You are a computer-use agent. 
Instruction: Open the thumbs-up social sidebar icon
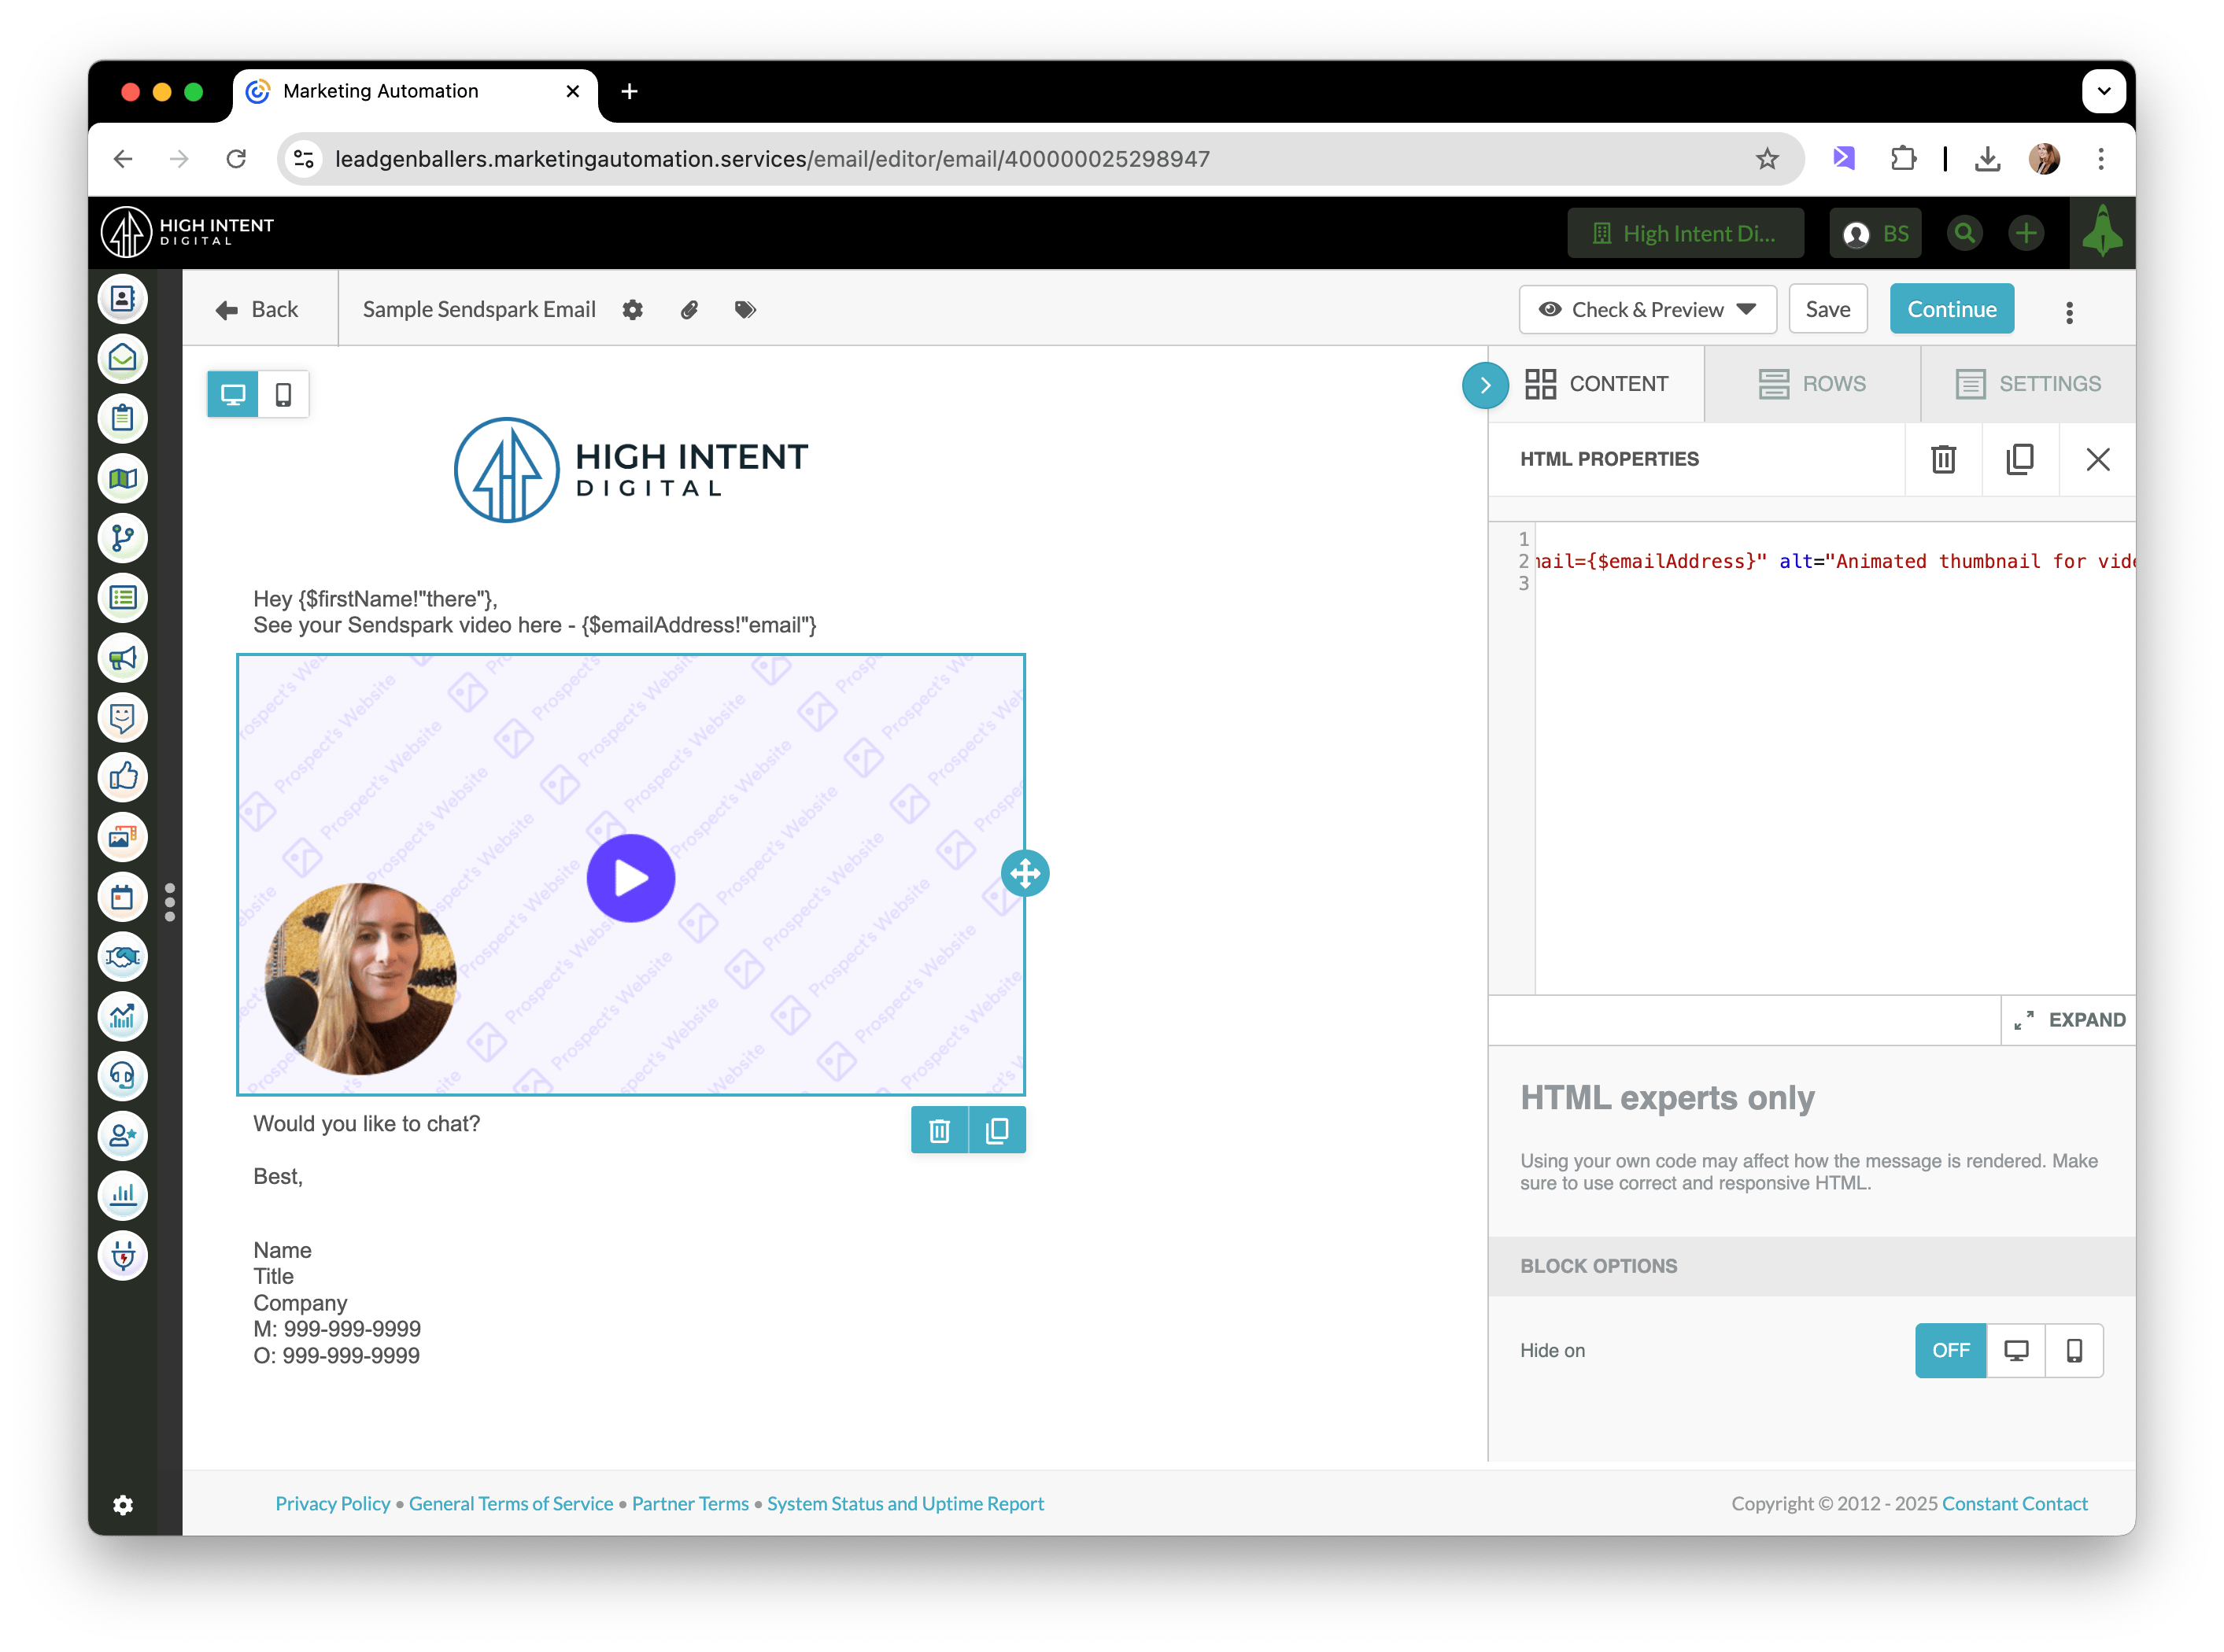pos(123,777)
